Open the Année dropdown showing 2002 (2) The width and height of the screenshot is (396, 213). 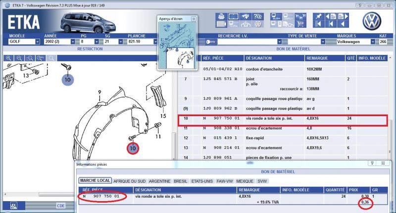pos(73,42)
